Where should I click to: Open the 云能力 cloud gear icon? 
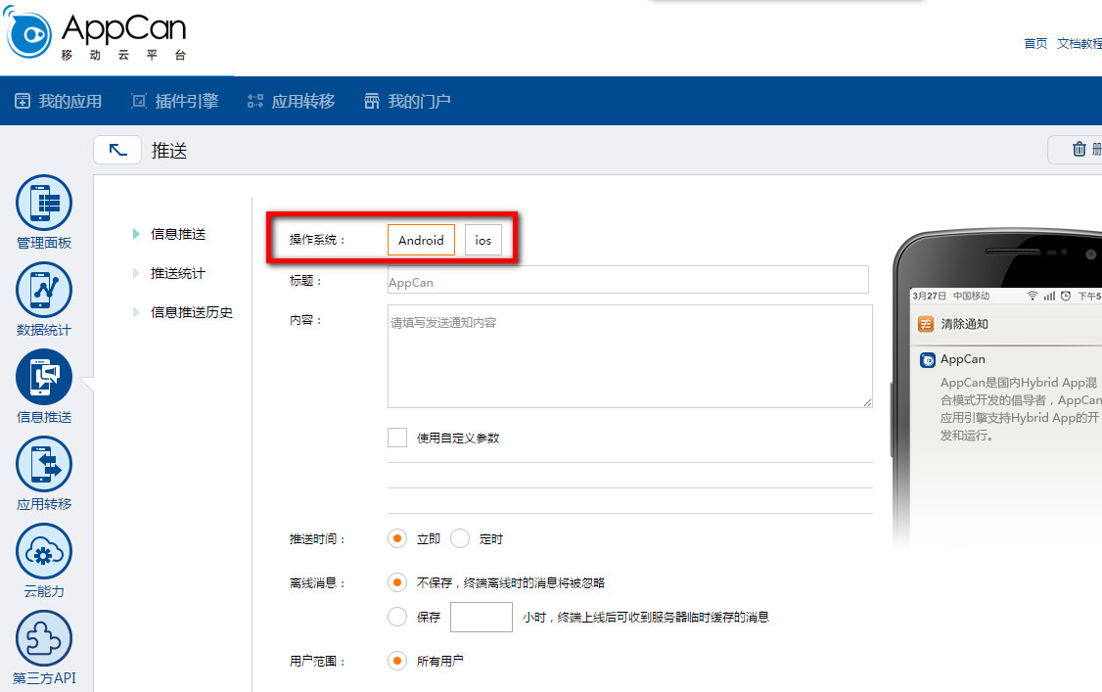[44, 551]
